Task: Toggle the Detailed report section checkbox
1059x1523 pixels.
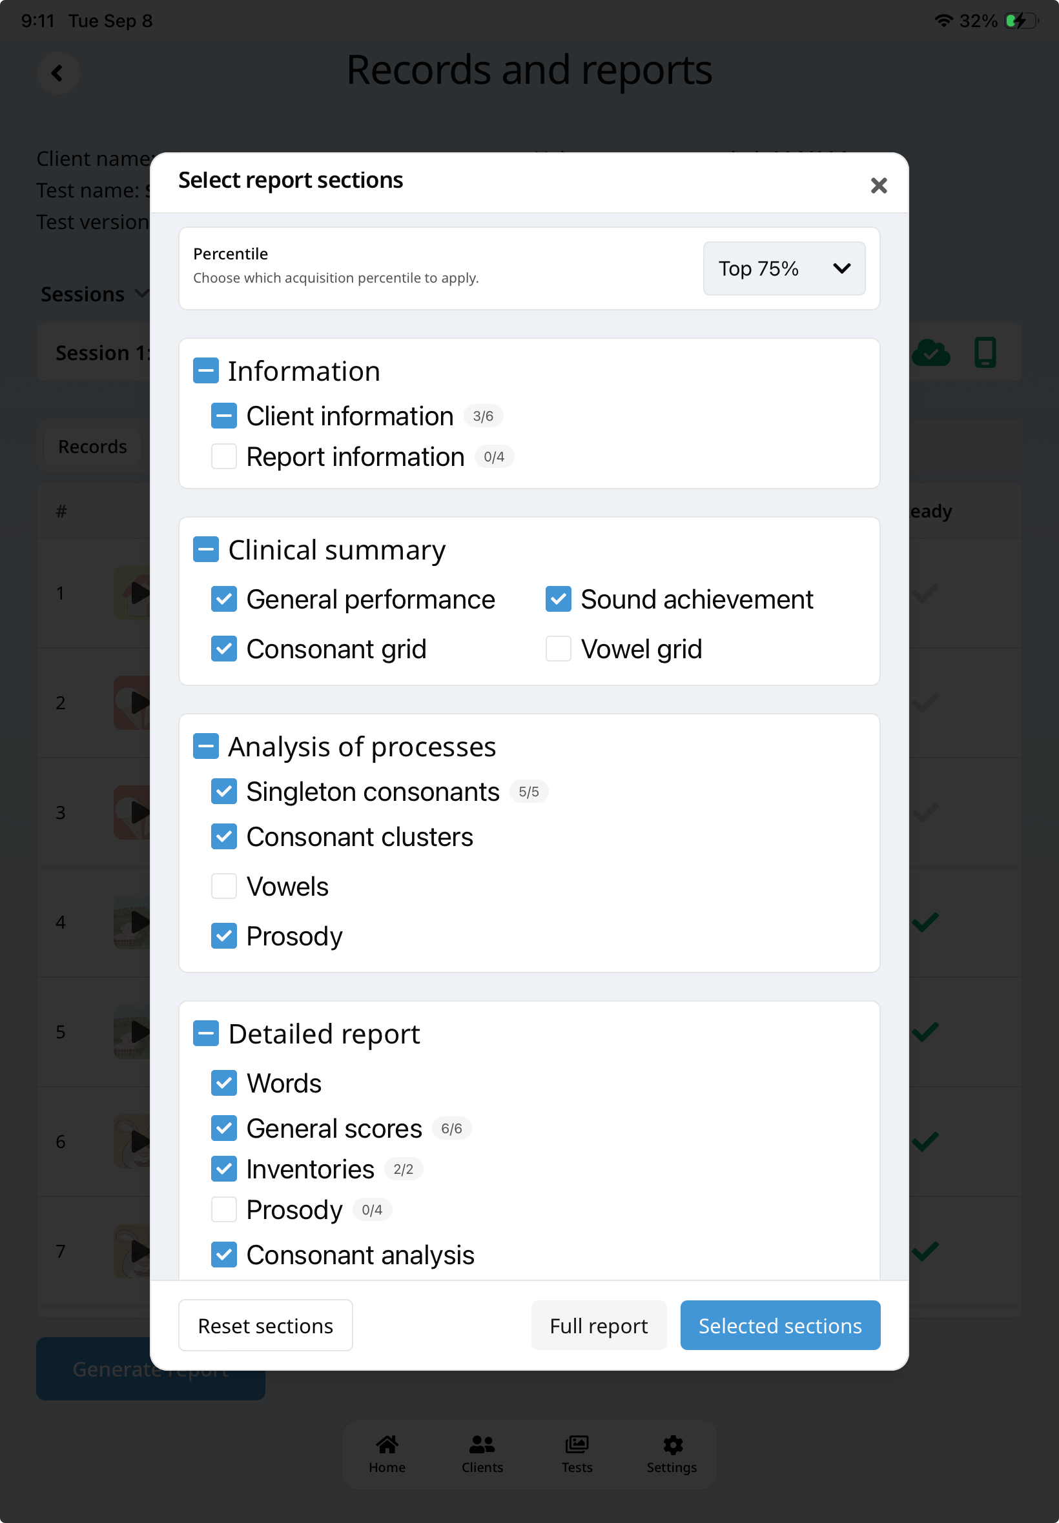Action: [x=206, y=1034]
